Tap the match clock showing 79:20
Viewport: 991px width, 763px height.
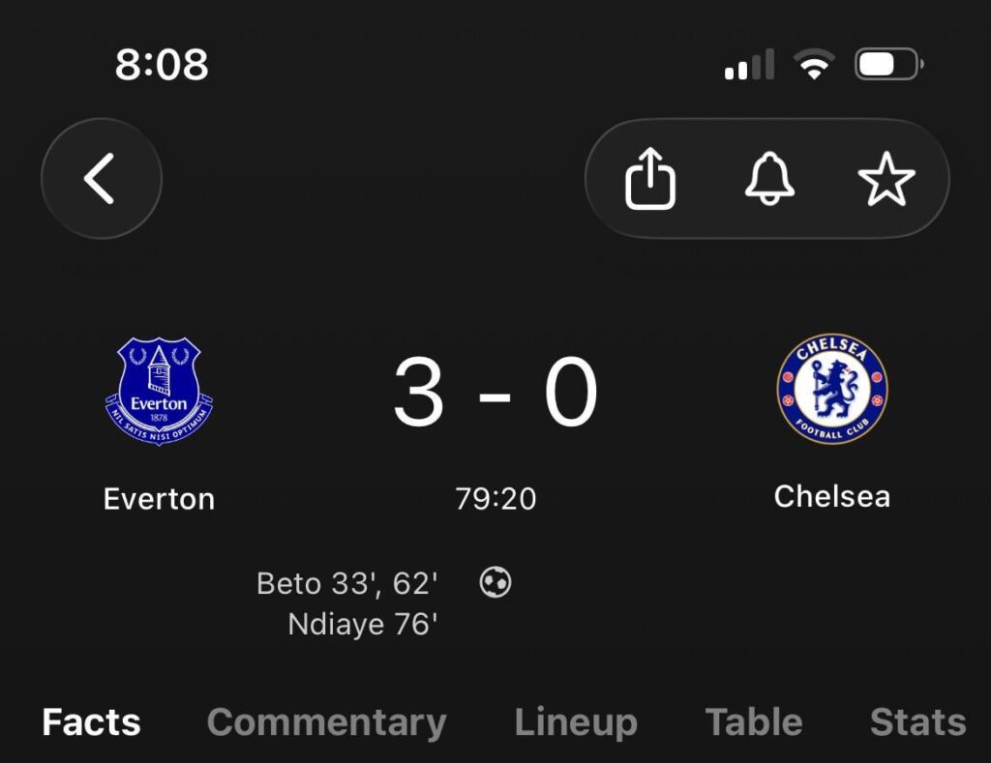[x=496, y=499]
